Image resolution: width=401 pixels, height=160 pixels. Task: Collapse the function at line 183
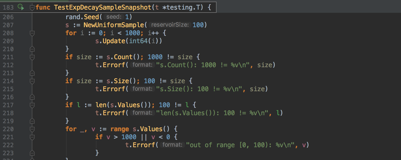click(32, 7)
